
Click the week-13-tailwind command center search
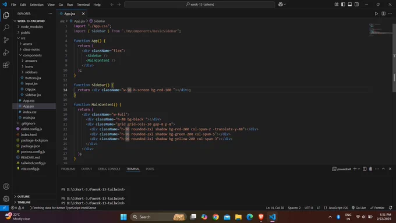tap(200, 4)
